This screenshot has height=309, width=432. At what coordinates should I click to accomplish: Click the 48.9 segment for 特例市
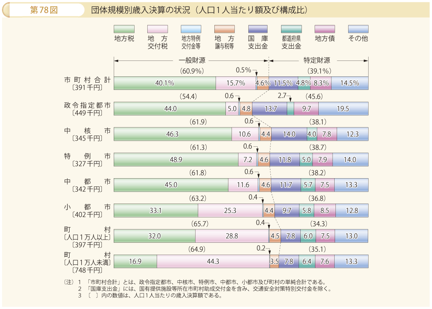click(176, 159)
